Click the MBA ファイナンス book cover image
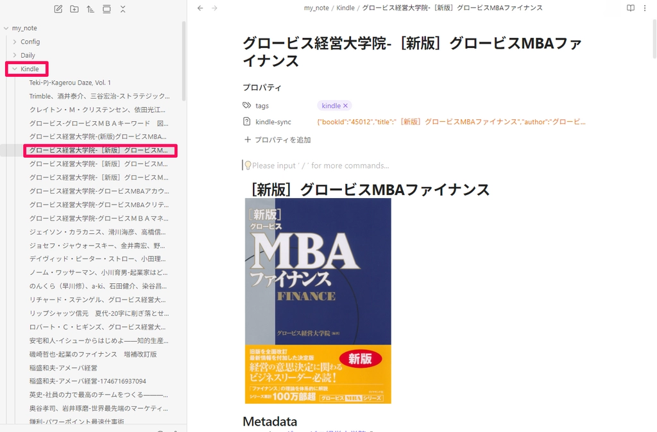Image resolution: width=657 pixels, height=432 pixels. [x=318, y=301]
